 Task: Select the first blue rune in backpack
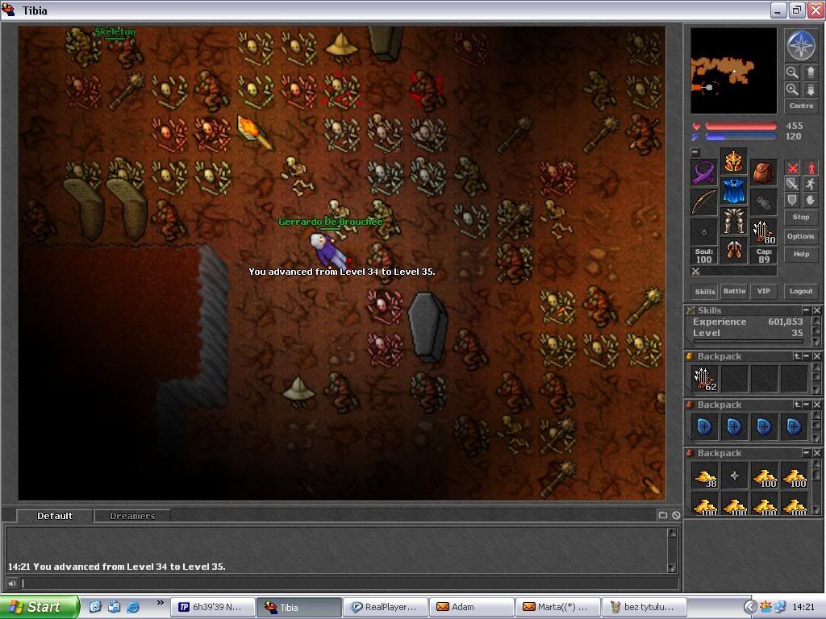coord(704,427)
